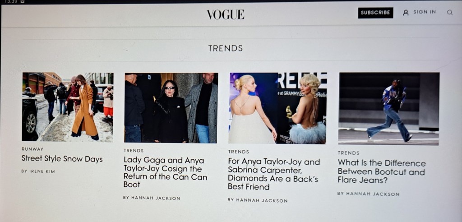This screenshot has height=222, width=462.
Task: Select Trends label above bootcut jeans article
Action: [348, 153]
